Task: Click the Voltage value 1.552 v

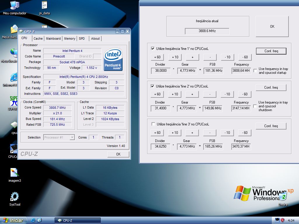Action: [91, 68]
